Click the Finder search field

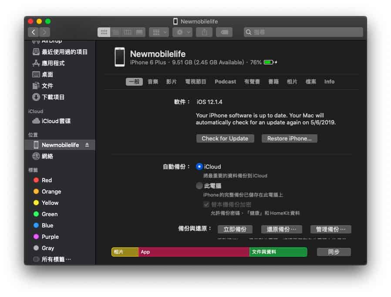point(303,32)
